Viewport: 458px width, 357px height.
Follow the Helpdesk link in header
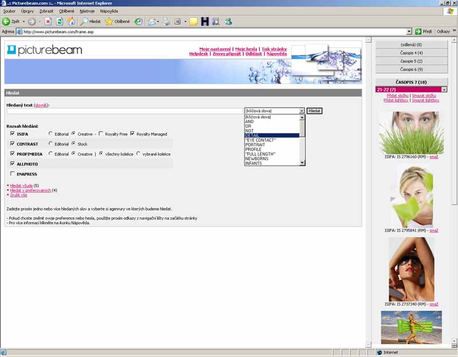pos(198,54)
